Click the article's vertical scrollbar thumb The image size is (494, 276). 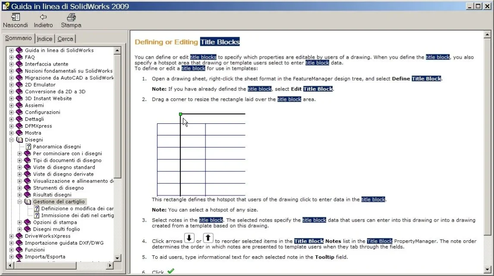pyautogui.click(x=487, y=137)
